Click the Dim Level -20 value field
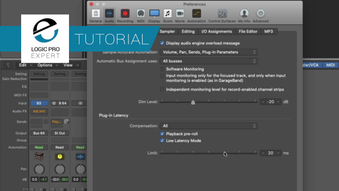The height and width of the screenshot is (191, 339). (x=270, y=102)
